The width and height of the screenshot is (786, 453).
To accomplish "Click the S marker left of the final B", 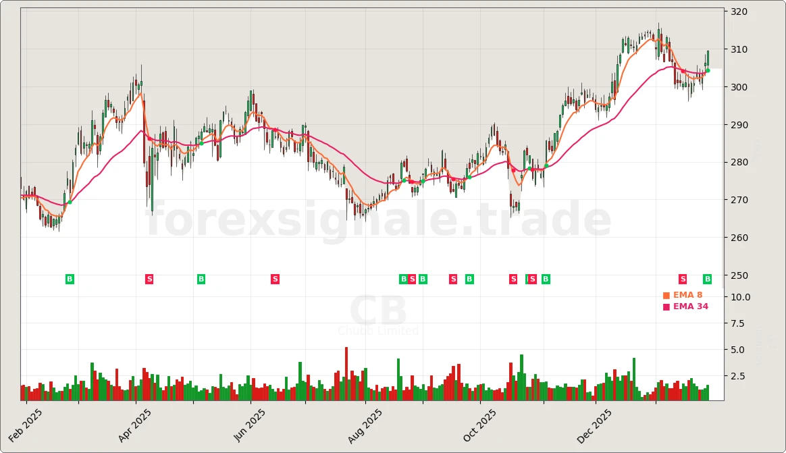I will (683, 279).
